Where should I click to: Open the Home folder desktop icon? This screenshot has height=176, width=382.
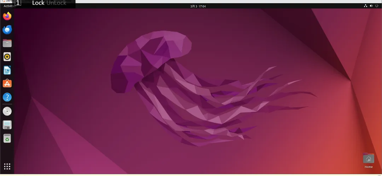pos(368,161)
